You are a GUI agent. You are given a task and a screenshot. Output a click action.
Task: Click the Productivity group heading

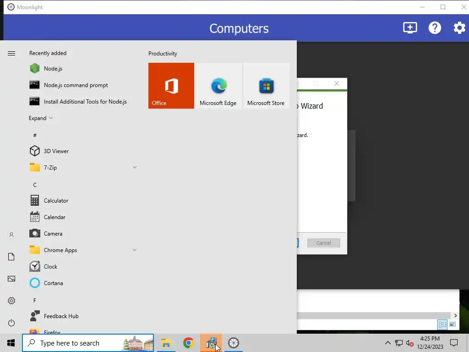click(x=163, y=54)
